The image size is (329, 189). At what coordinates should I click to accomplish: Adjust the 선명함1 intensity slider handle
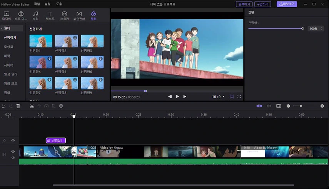(x=302, y=28)
